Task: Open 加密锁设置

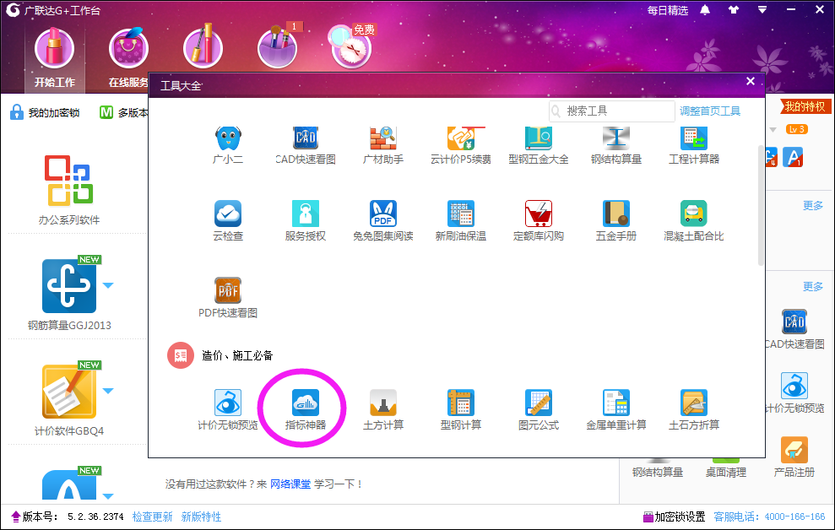Action: (x=675, y=516)
